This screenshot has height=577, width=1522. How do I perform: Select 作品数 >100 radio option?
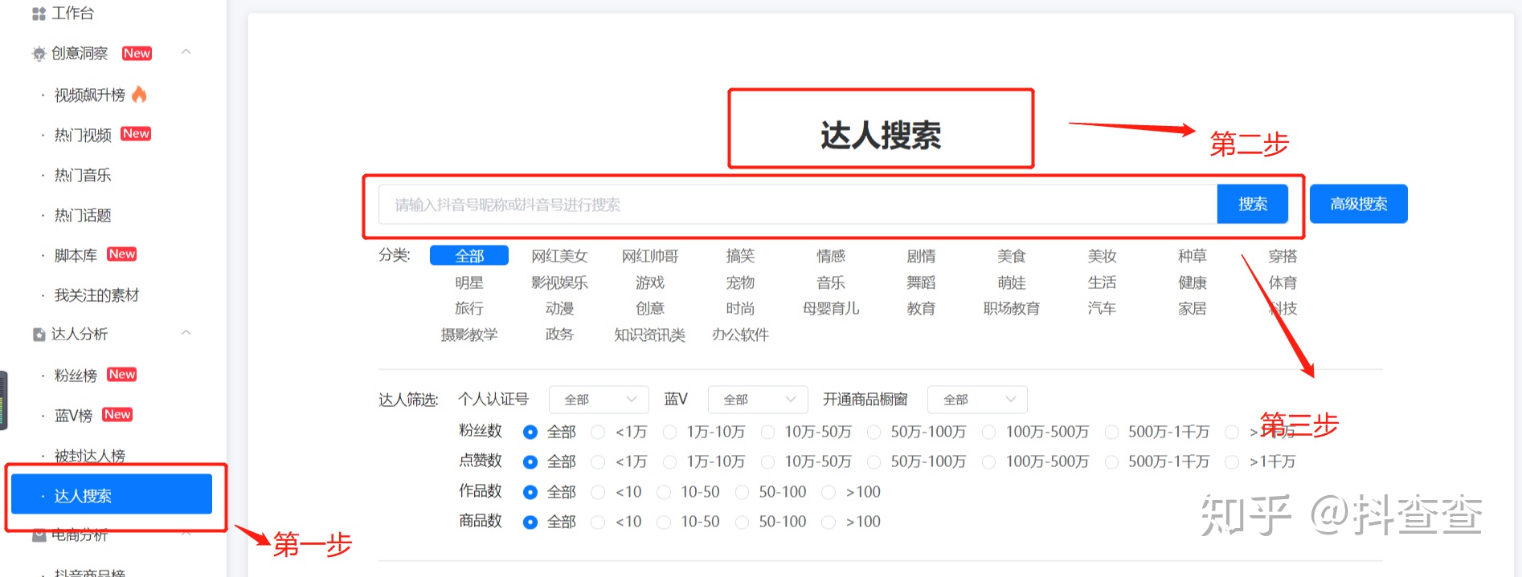pos(829,492)
